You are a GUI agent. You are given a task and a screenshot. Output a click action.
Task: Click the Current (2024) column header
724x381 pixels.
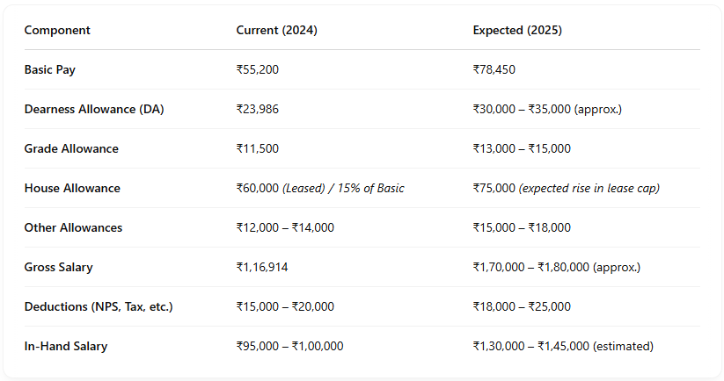[x=276, y=31]
